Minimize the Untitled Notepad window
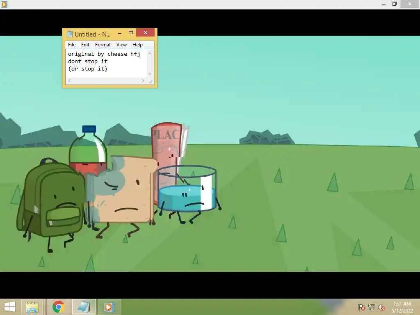Viewport: 420px width, 315px height. (120, 33)
